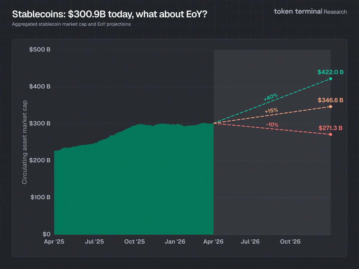Click the Oct '25 x-axis label
This screenshot has height=269, width=359.
tap(134, 242)
